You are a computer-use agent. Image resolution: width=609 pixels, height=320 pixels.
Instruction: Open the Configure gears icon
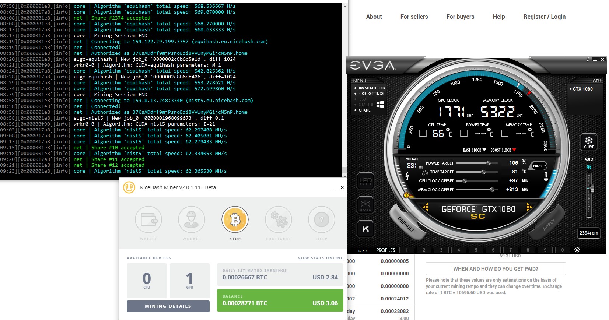pos(278,220)
